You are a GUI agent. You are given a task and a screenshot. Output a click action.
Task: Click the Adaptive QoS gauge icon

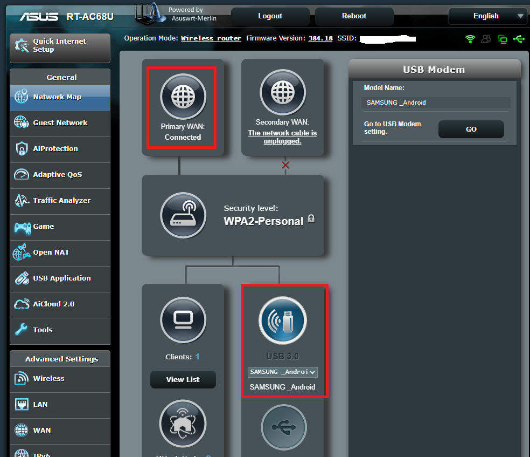point(22,174)
